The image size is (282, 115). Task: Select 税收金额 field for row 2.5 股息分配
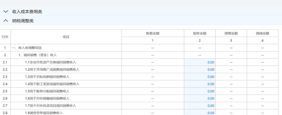coord(200,91)
